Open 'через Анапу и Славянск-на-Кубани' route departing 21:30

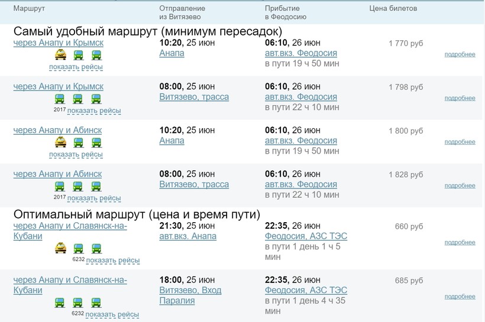pyautogui.click(x=70, y=231)
